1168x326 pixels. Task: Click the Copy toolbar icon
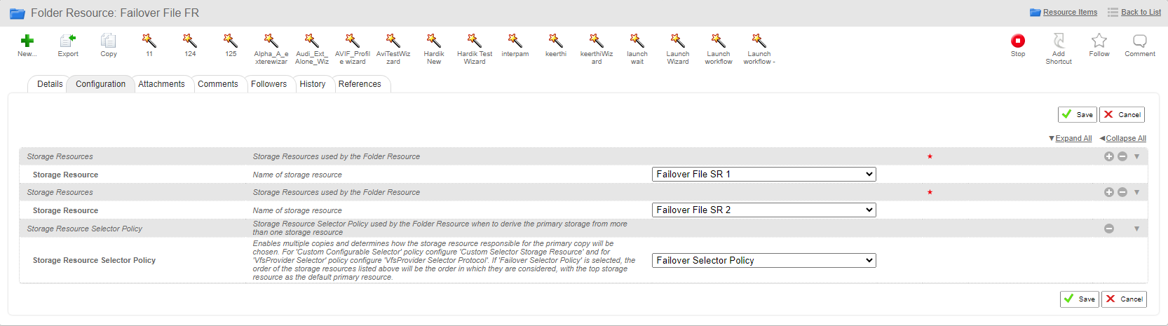[109, 41]
